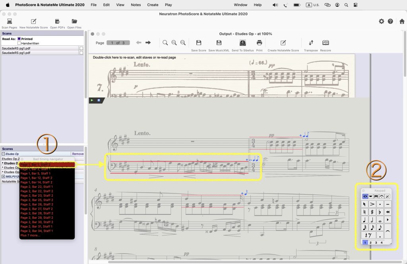Jump to Page 1, Bar 12, Staff 2
The width and height of the screenshot is (407, 264).
[36, 178]
